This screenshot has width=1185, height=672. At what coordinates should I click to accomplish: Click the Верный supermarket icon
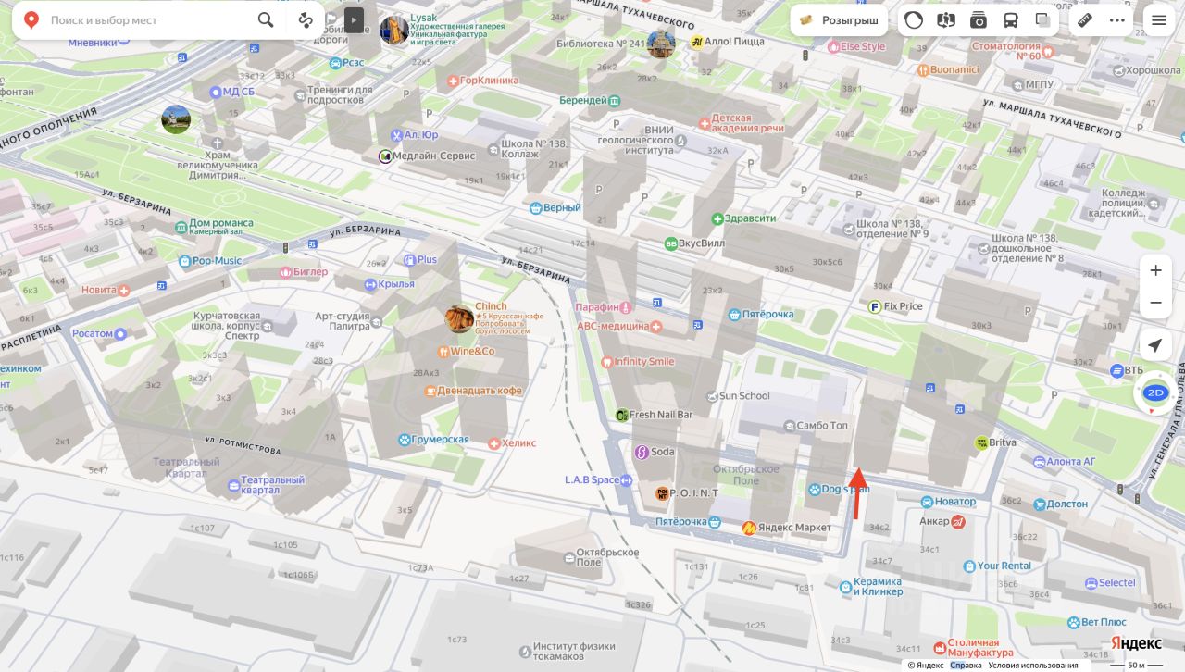(x=535, y=208)
